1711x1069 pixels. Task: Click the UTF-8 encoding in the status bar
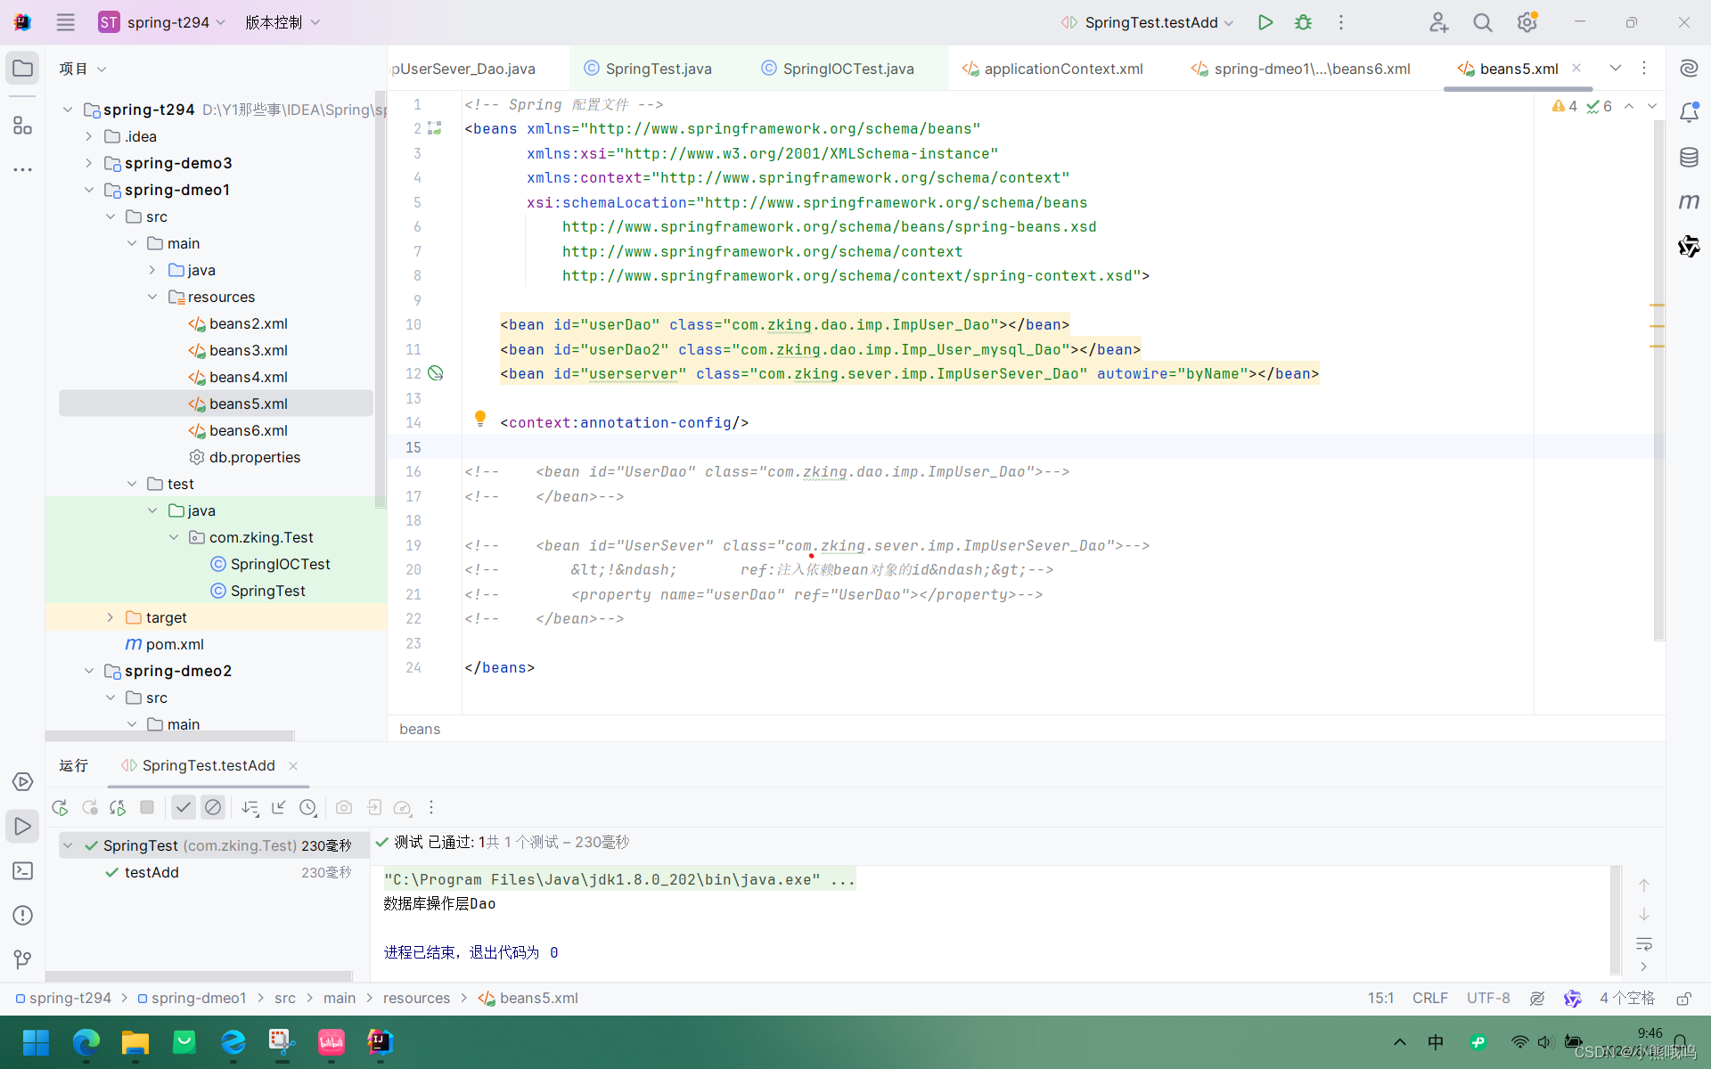[x=1487, y=998]
